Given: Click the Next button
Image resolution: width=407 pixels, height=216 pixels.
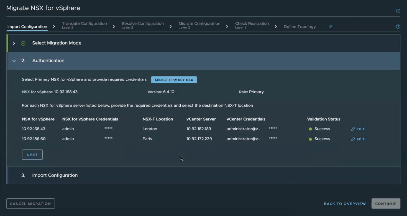Looking at the screenshot, I should 32,155.
